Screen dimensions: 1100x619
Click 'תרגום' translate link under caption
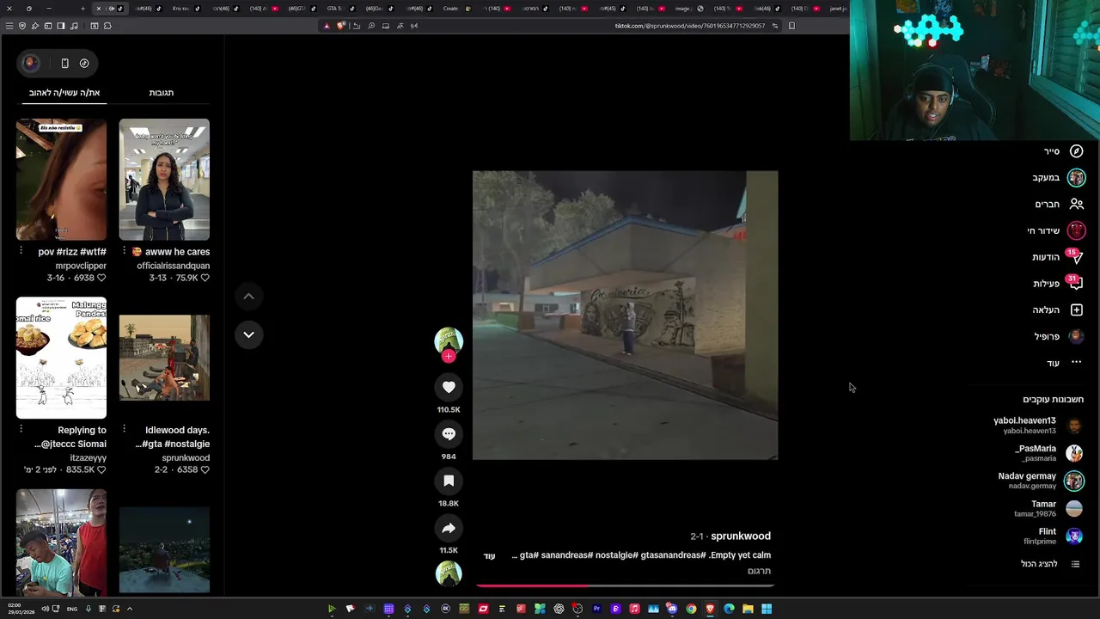759,571
